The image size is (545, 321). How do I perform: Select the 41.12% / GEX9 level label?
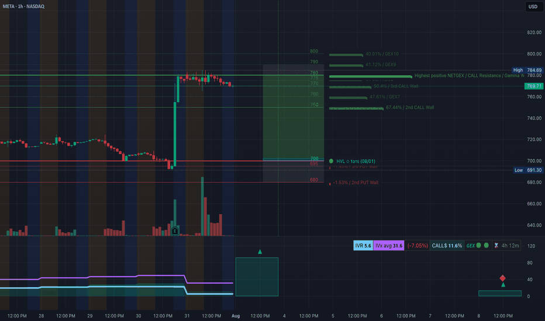(x=381, y=65)
